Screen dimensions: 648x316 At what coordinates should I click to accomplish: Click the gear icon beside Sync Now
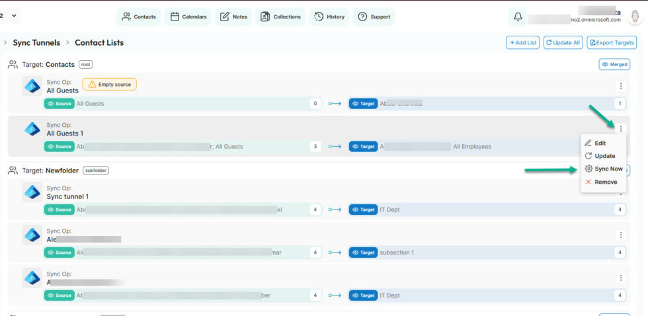click(x=588, y=169)
